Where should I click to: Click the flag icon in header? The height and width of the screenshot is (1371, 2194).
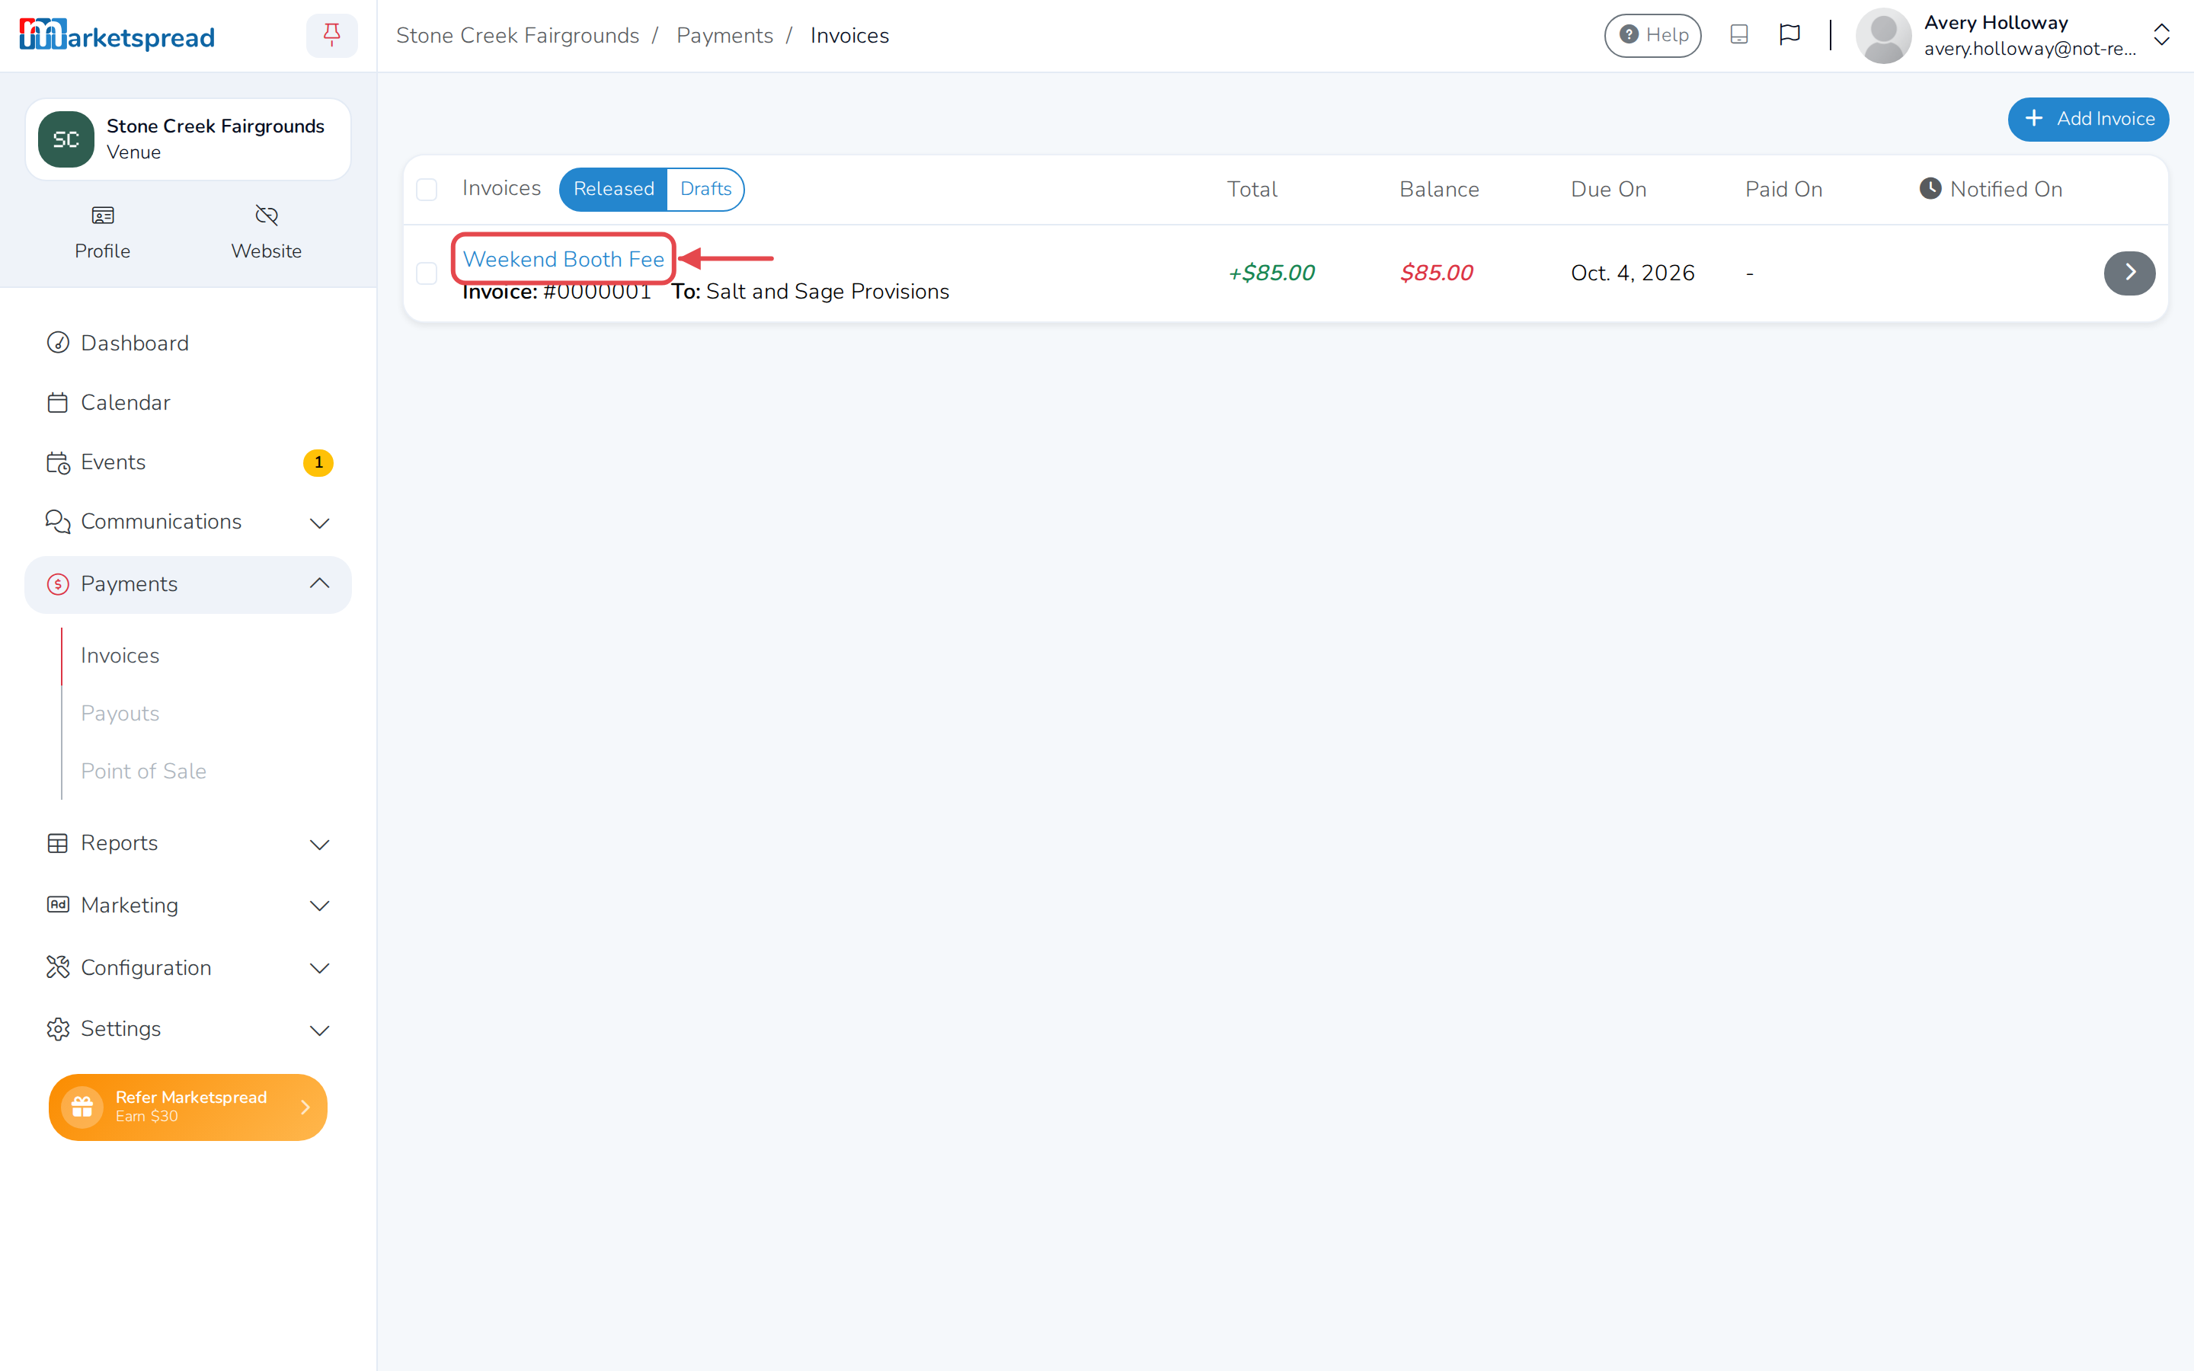point(1789,35)
